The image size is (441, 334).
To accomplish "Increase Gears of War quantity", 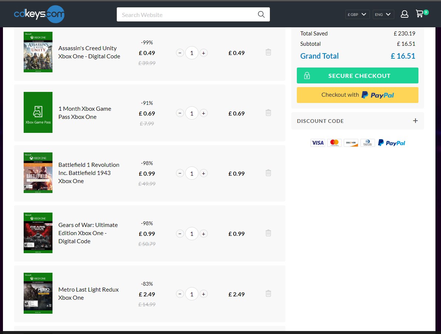I will coord(204,234).
